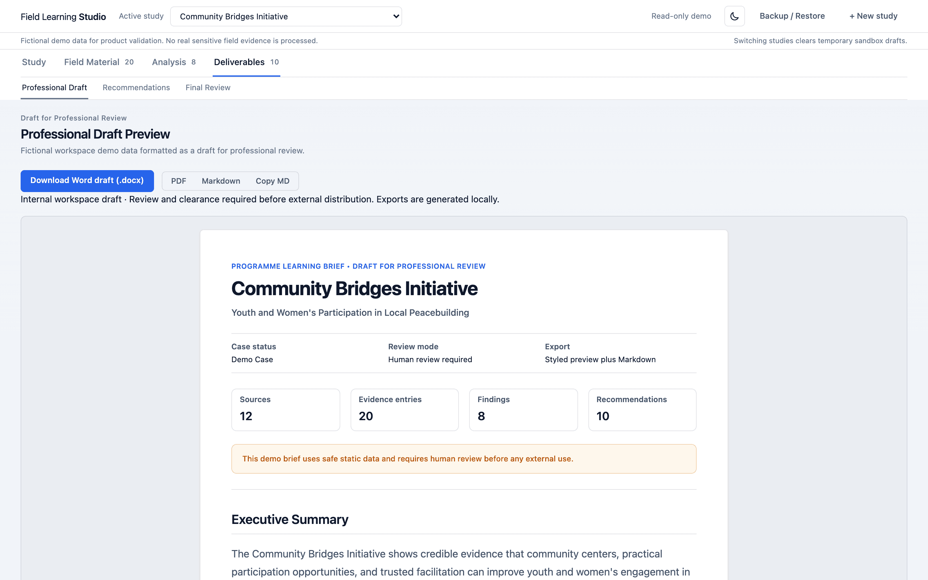The width and height of the screenshot is (928, 580).
Task: Click the 'Demo Case' status value
Action: click(x=252, y=359)
